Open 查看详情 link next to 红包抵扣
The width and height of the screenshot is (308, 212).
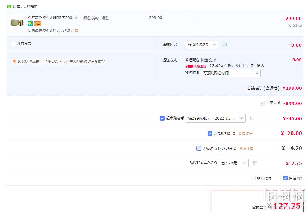245,134
